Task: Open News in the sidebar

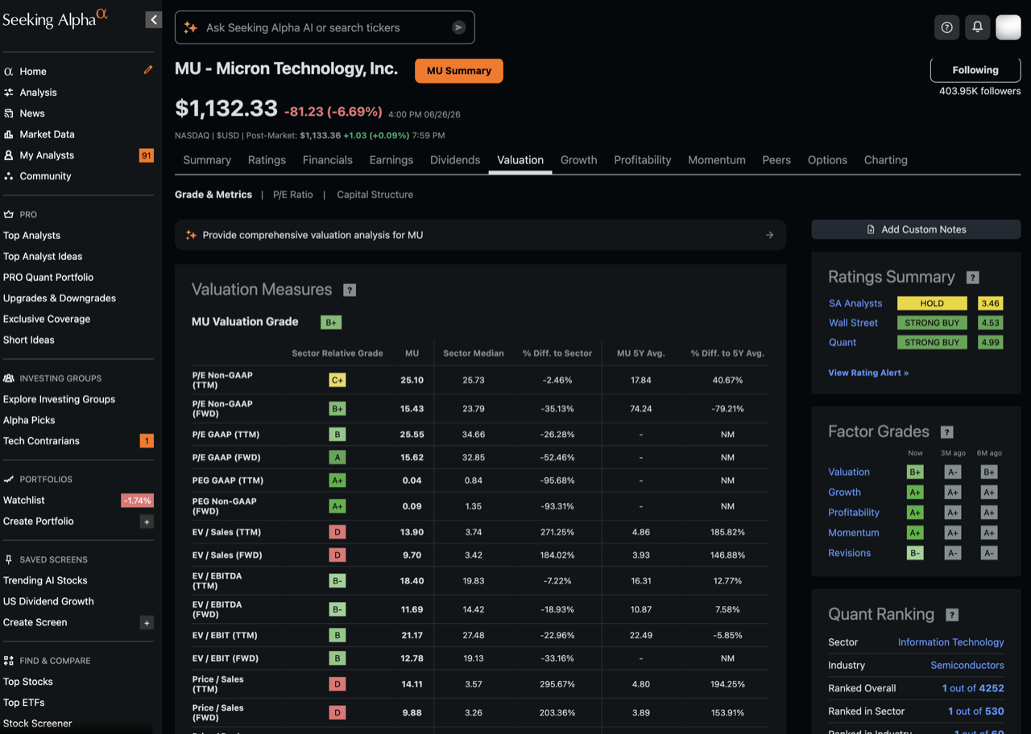Action: tap(32, 113)
